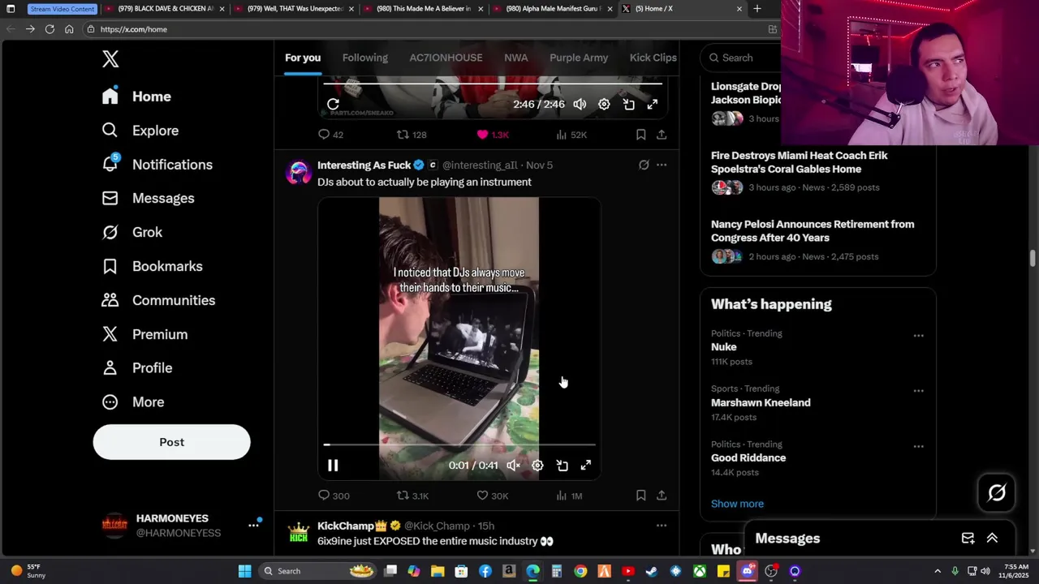
Task: Bookmark the DJ instrument post
Action: (640, 496)
